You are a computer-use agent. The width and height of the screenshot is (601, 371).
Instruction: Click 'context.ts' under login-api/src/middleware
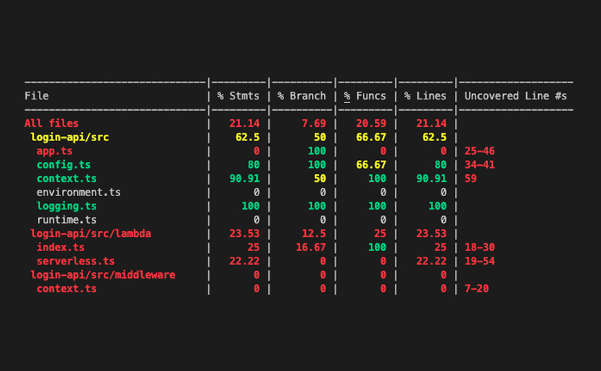66,288
